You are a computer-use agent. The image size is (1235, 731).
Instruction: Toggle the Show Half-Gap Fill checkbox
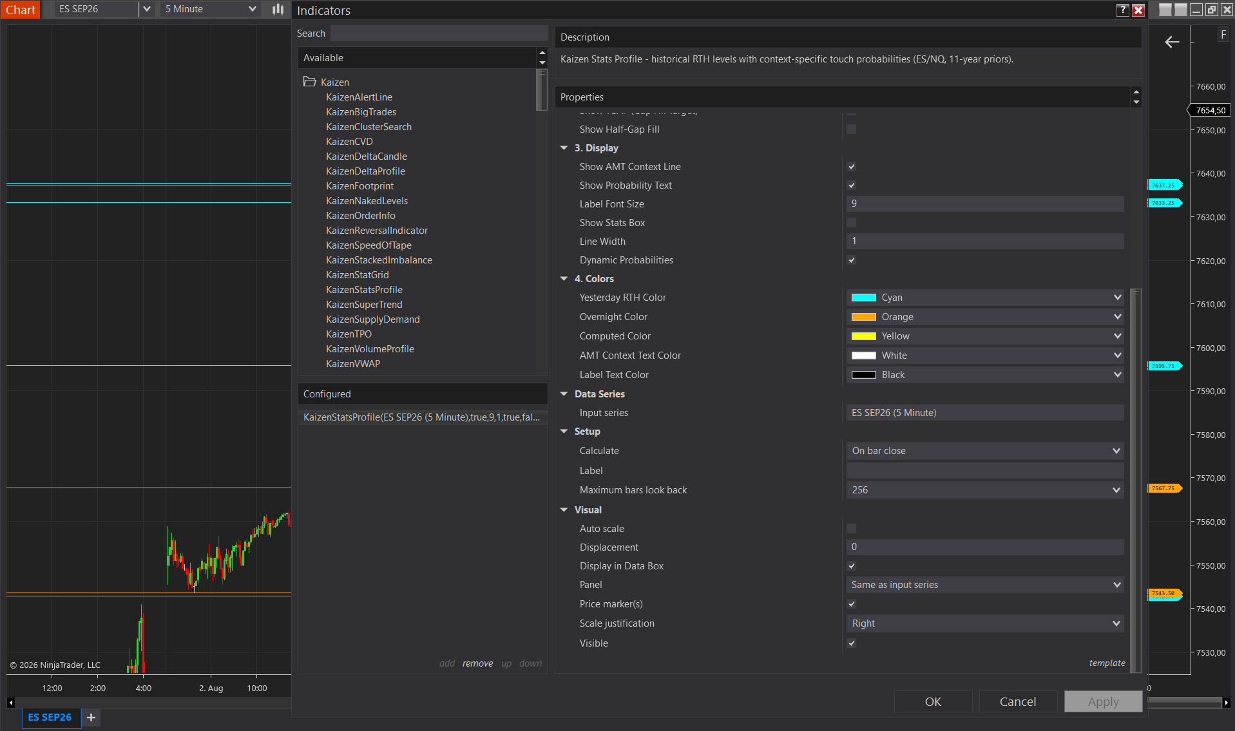(x=852, y=129)
